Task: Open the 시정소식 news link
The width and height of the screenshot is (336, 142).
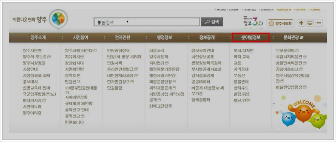Action: click(x=157, y=50)
